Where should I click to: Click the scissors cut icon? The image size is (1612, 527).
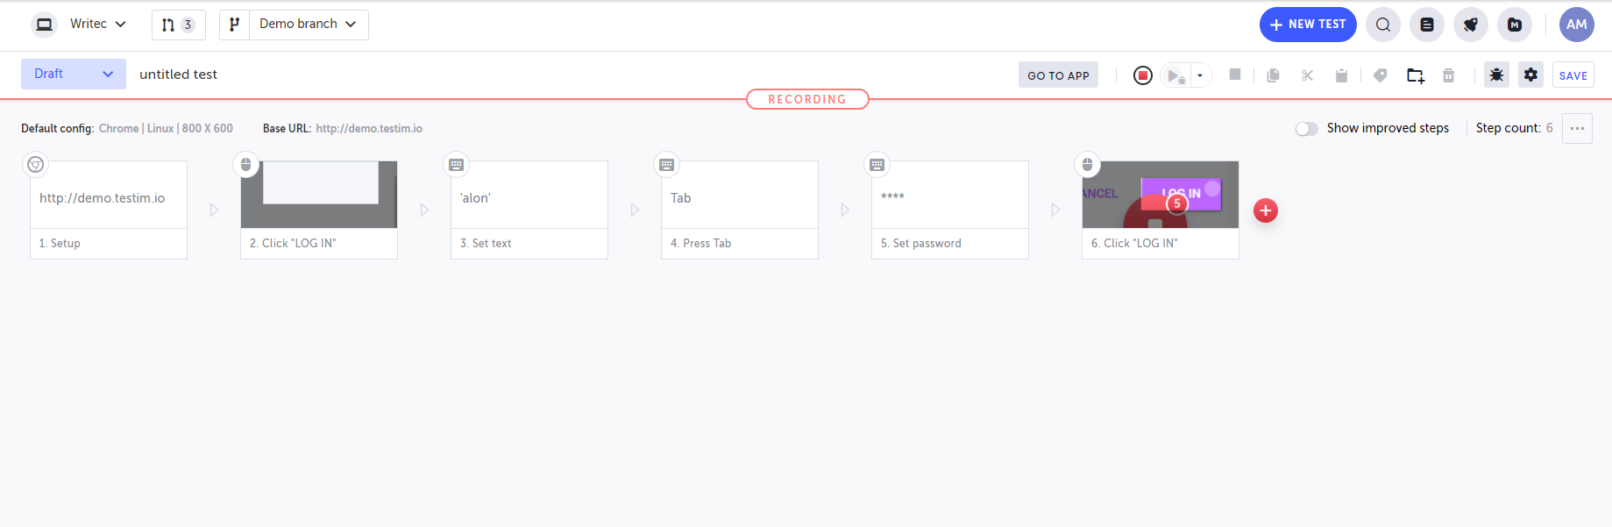point(1307,75)
